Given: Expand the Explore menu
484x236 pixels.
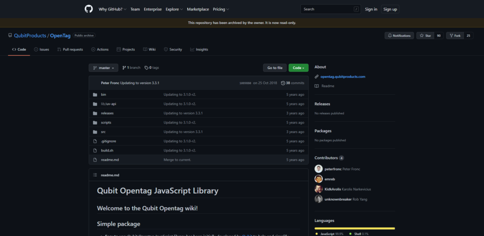Looking at the screenshot, I should pos(174,9).
